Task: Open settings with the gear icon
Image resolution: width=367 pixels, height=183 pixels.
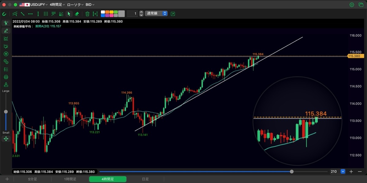Action: pos(352,5)
